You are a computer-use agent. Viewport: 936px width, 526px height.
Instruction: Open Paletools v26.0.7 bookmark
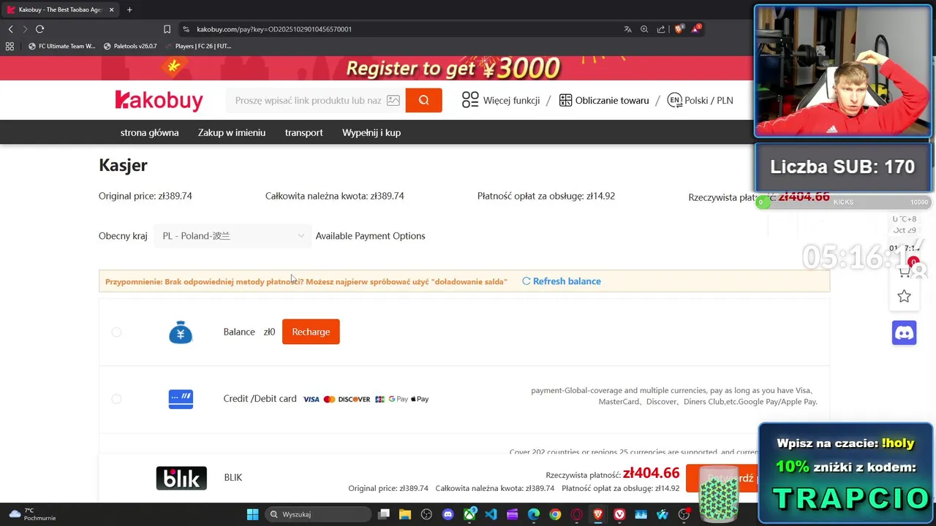point(130,46)
